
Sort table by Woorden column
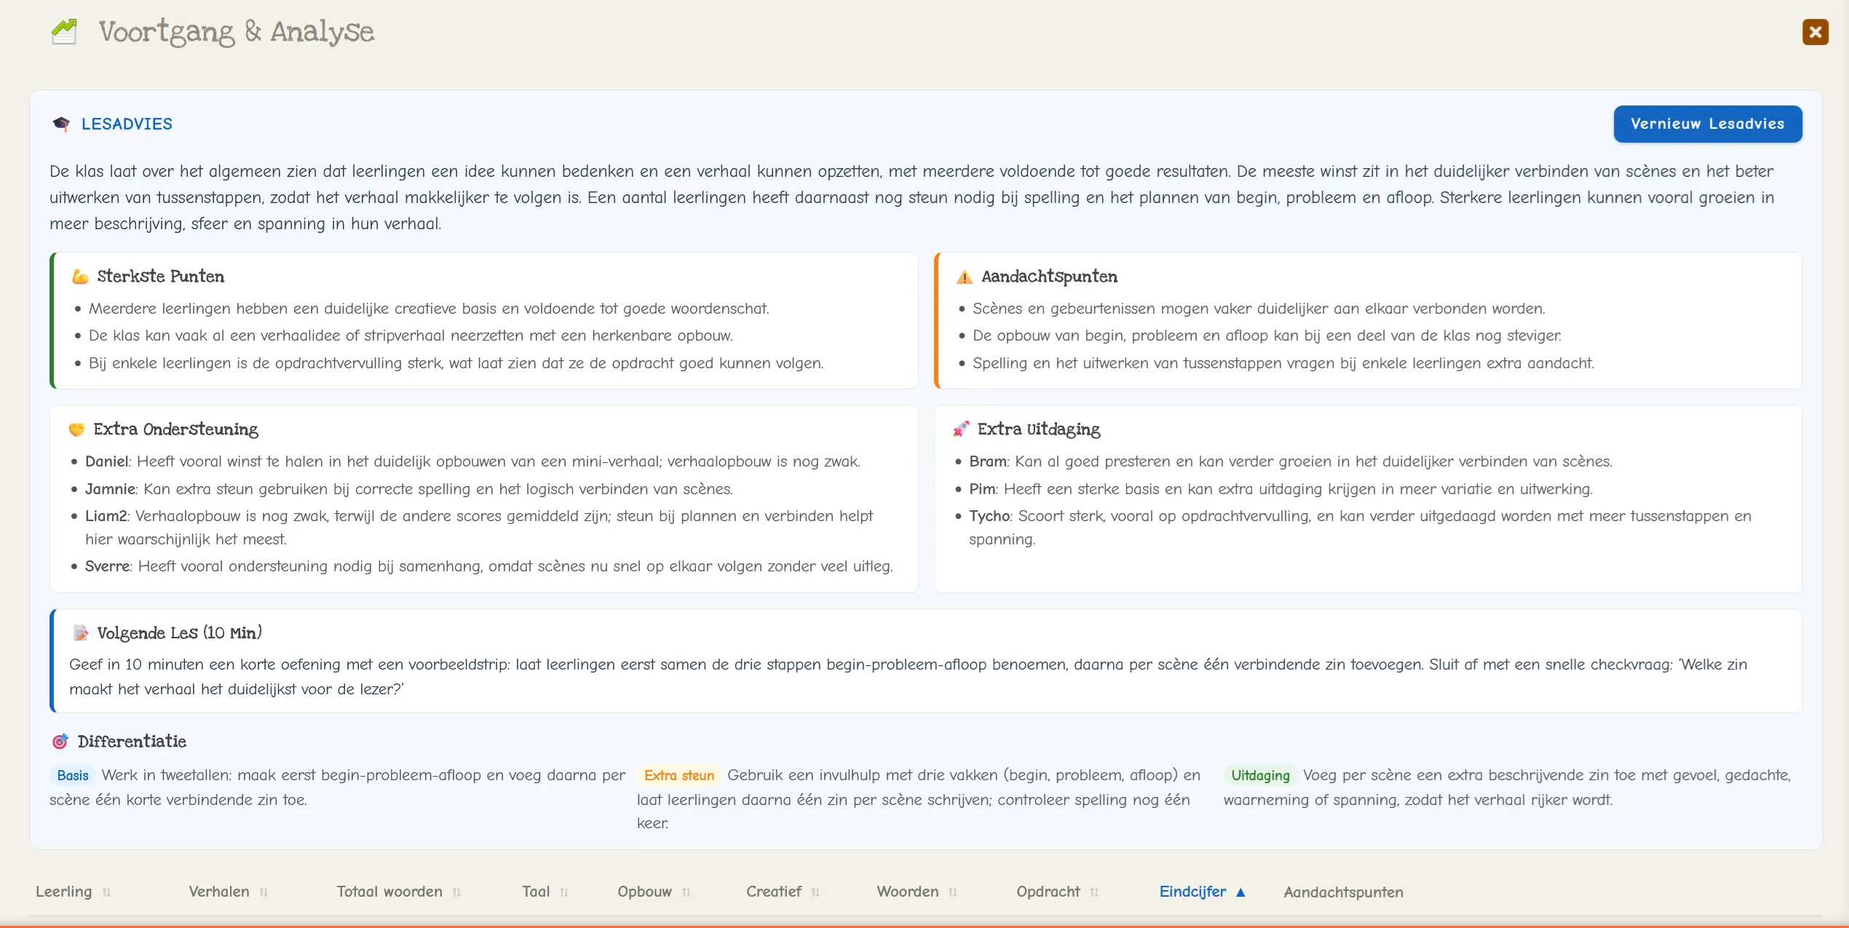[x=916, y=892]
